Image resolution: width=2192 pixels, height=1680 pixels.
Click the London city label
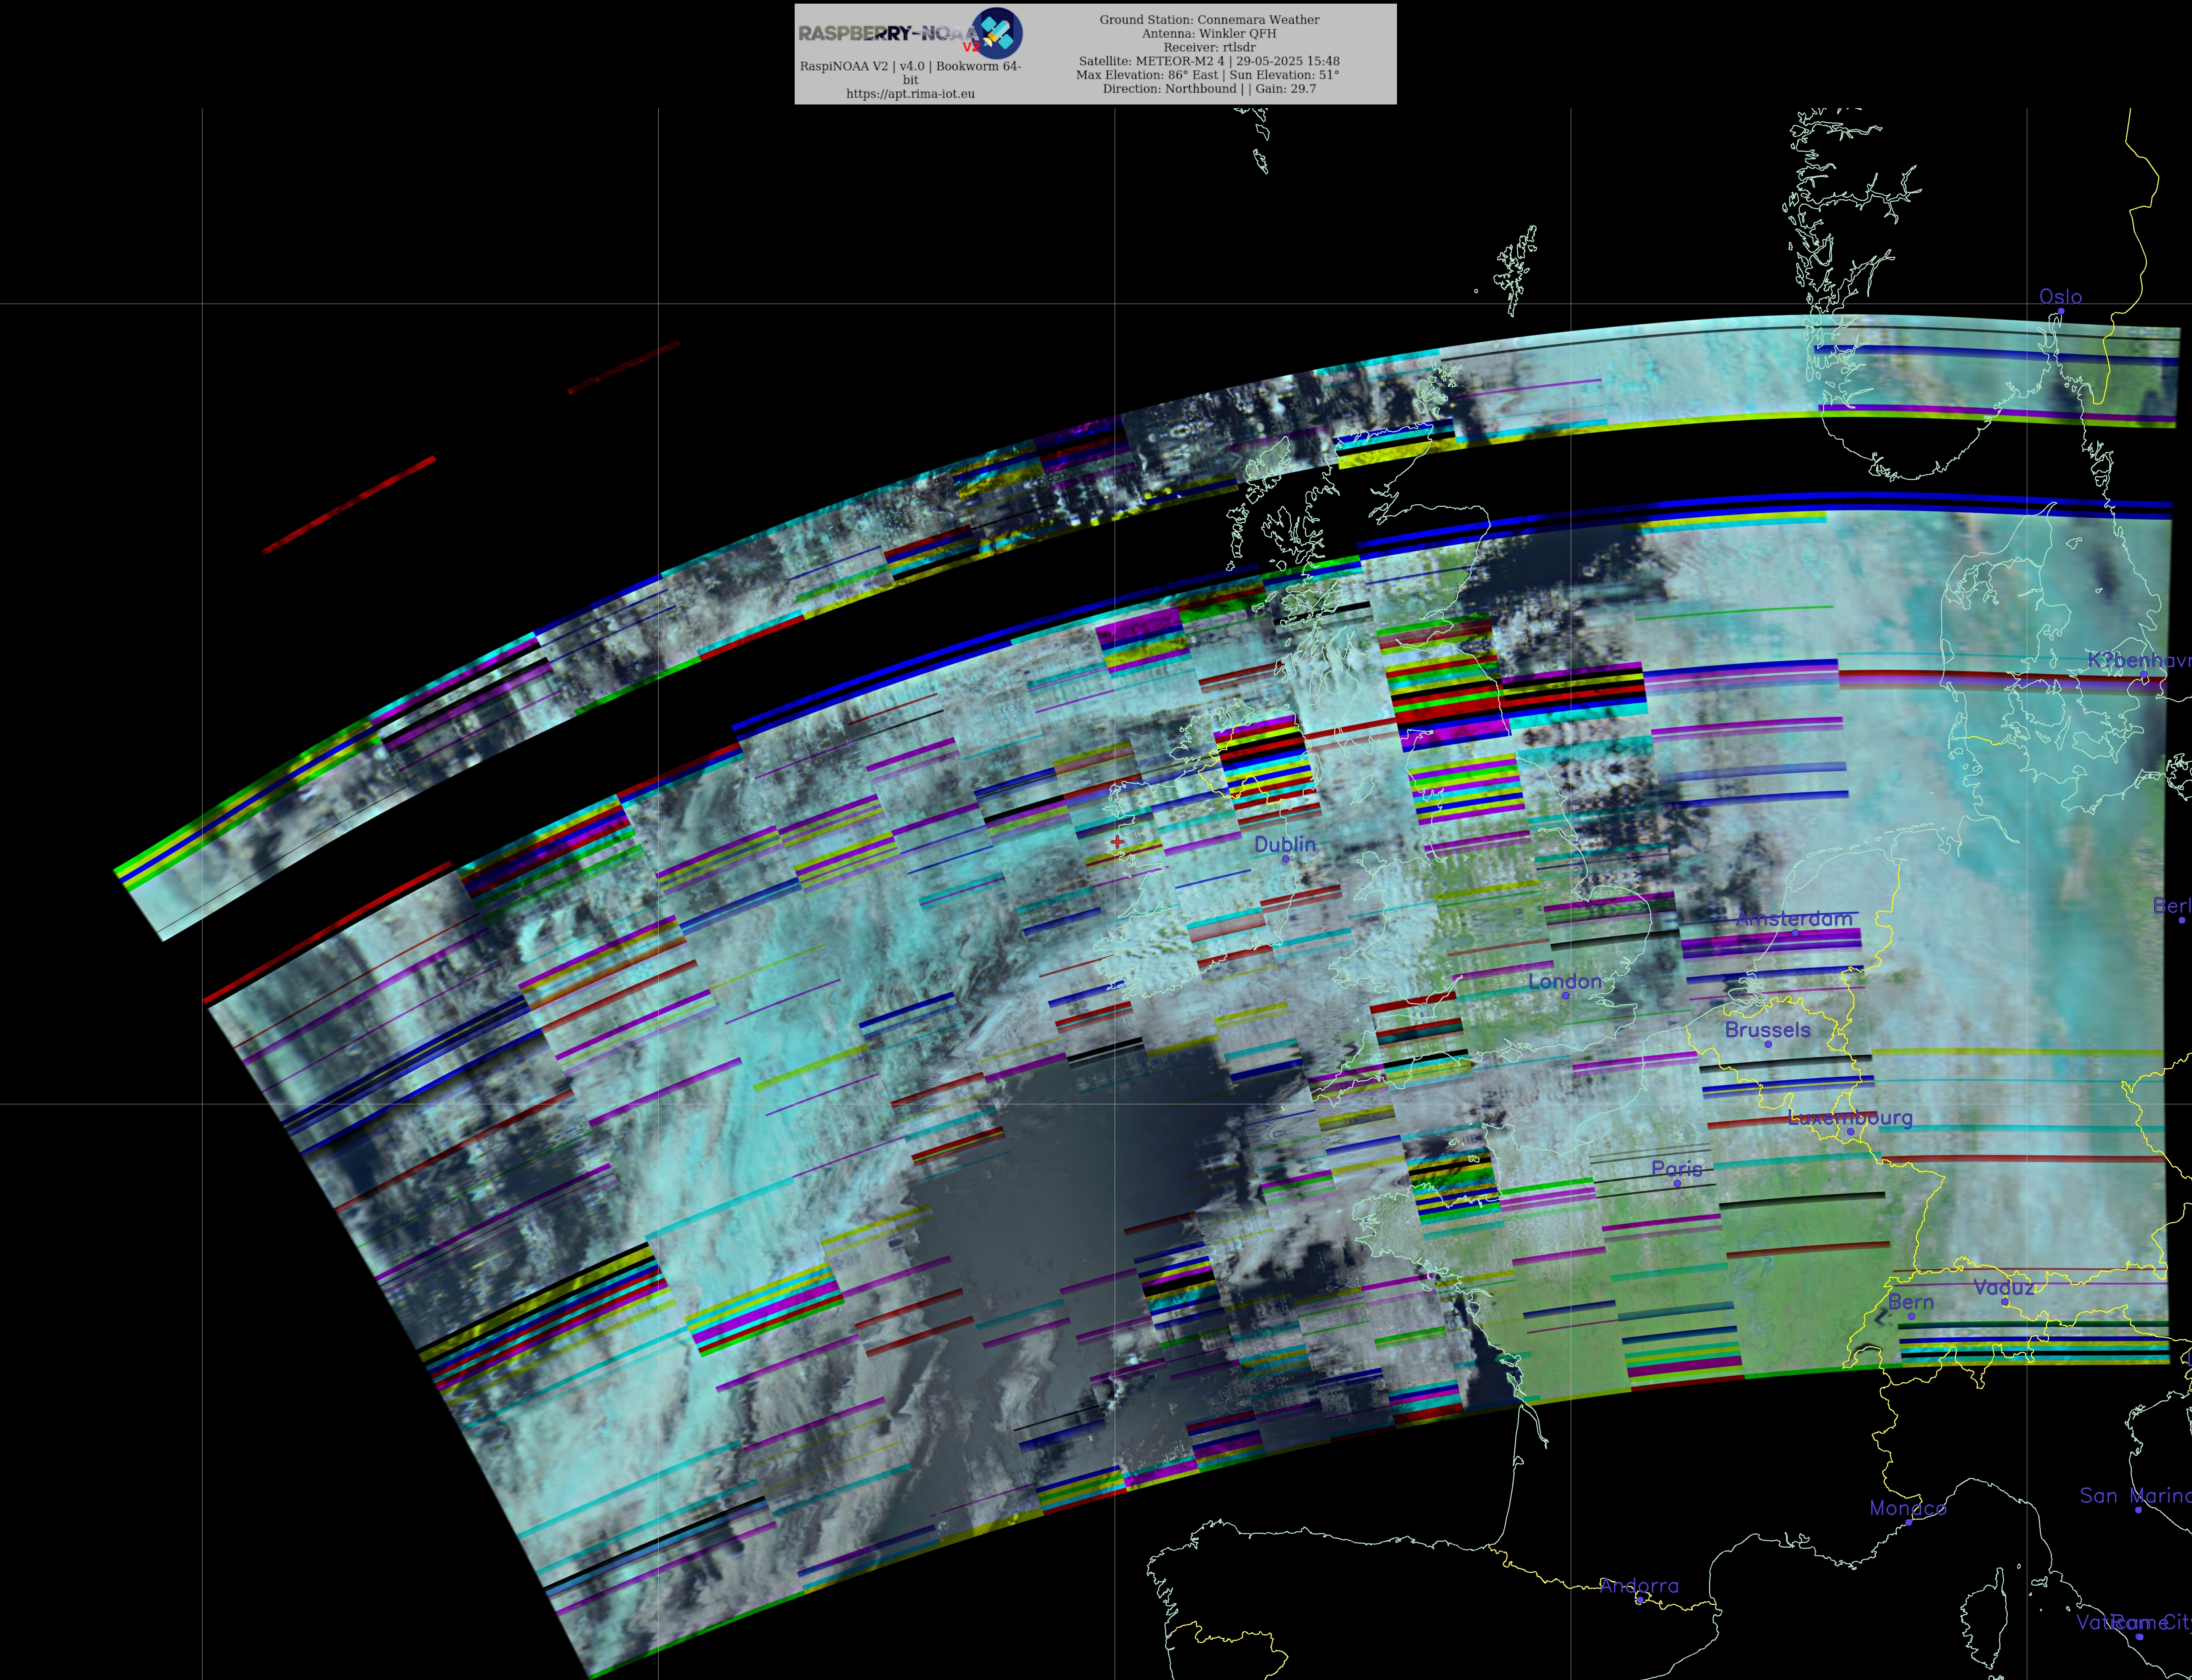[x=1565, y=982]
